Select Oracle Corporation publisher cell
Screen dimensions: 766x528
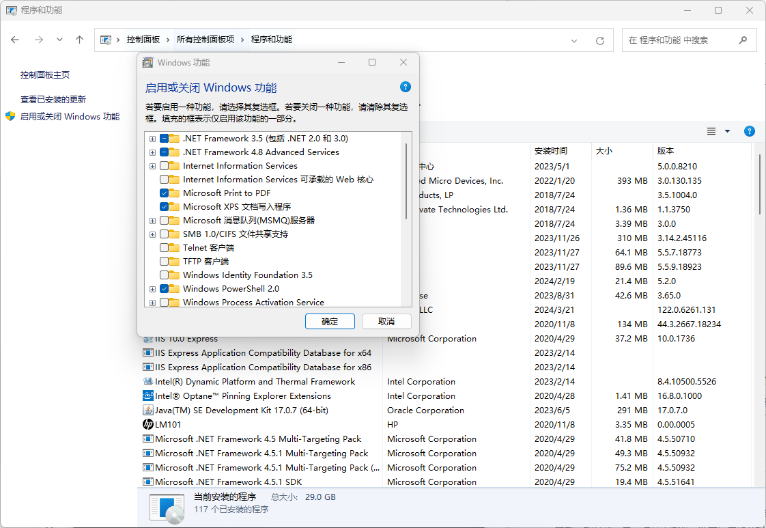tap(425, 411)
